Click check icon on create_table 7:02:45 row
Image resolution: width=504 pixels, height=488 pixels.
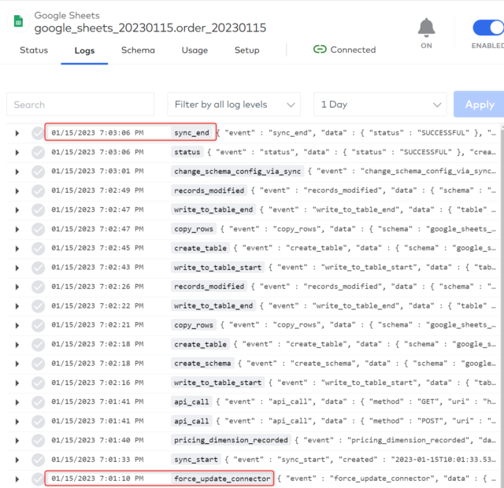click(38, 249)
